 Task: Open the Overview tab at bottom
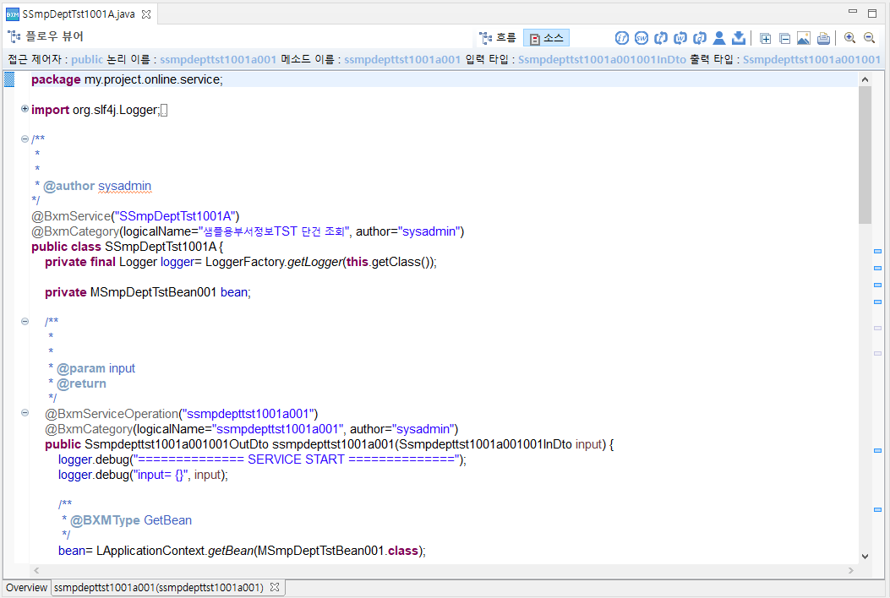[x=26, y=588]
